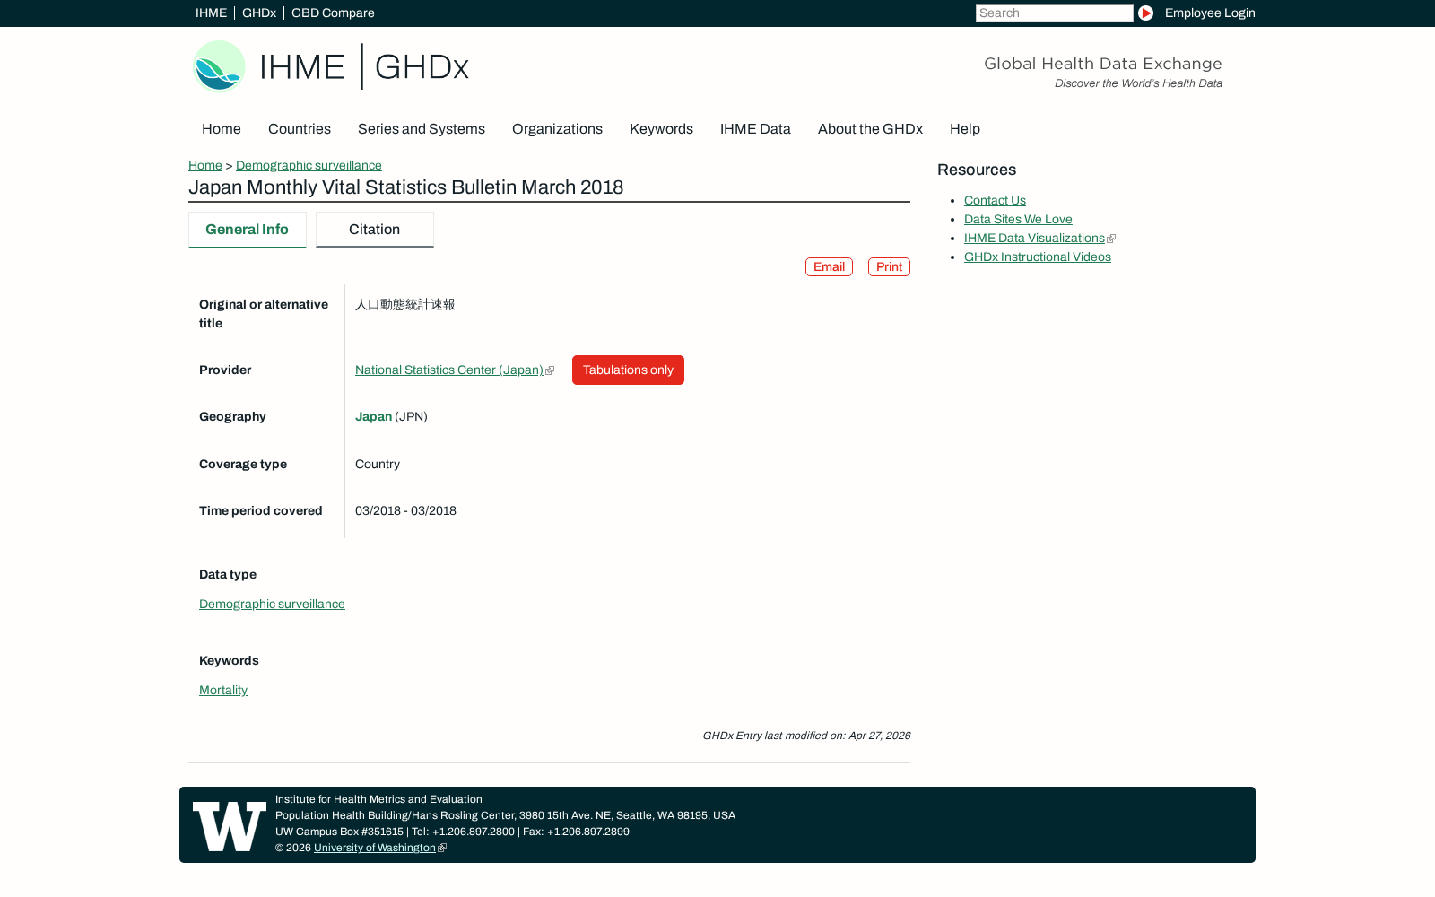1435x897 pixels.
Task: Open National Statistics Center (Japan) link
Action: click(x=449, y=370)
